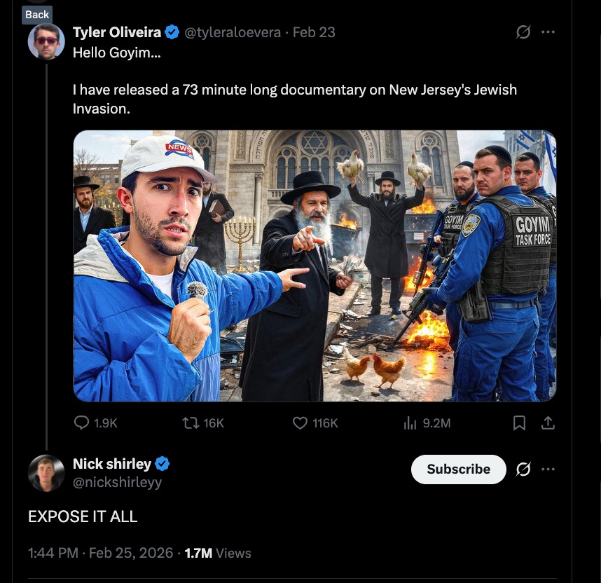This screenshot has height=583, width=601.
Task: Click the Subscribe button
Action: 458,469
